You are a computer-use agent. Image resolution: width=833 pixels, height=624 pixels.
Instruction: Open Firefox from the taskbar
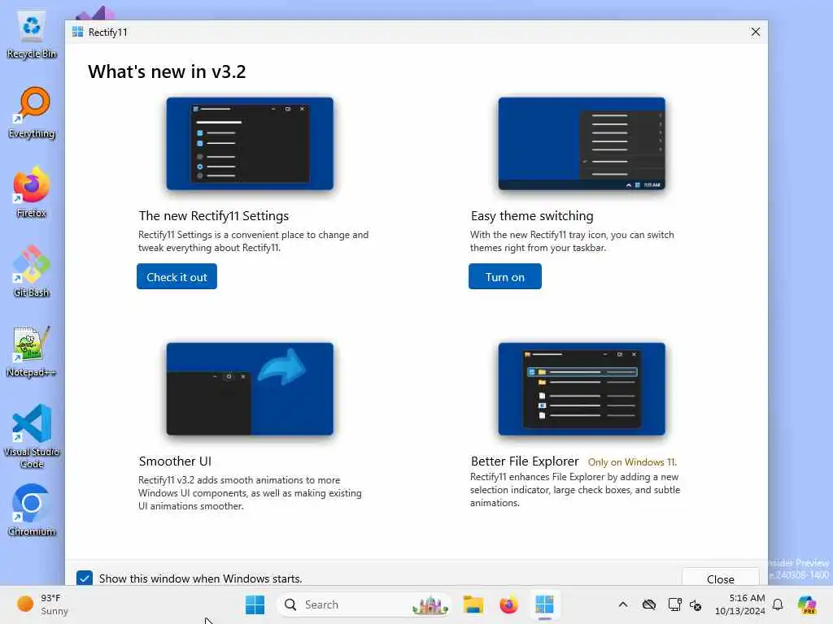click(508, 604)
